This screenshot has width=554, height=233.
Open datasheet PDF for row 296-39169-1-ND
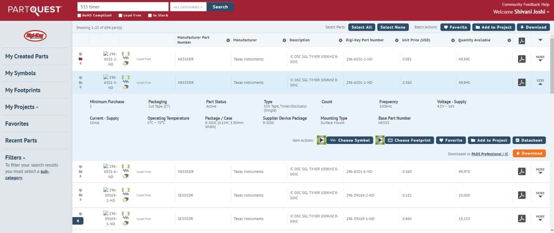click(x=522, y=218)
